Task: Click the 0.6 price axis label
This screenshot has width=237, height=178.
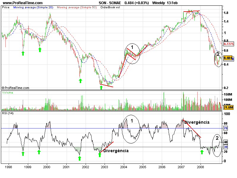Action: point(226,50)
